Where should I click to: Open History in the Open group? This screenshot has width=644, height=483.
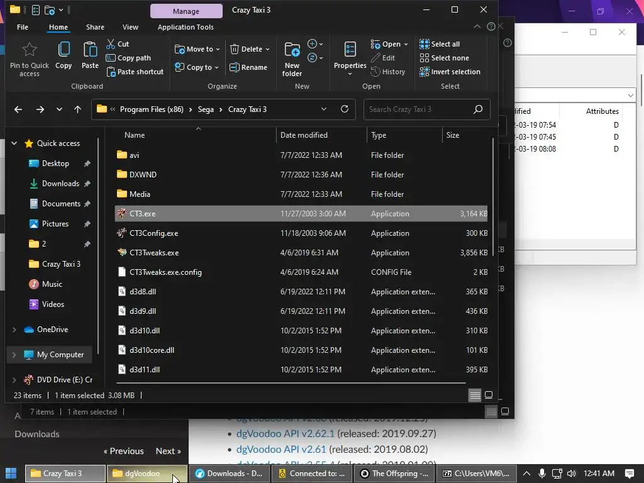point(388,72)
